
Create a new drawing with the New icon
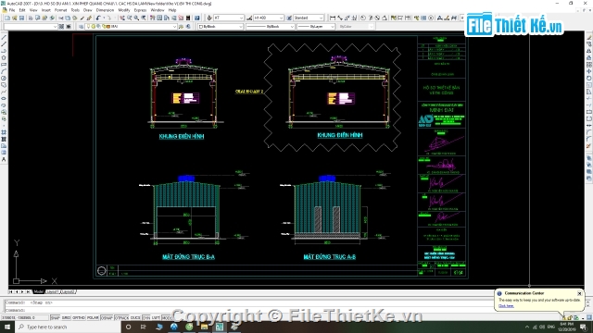tap(7, 18)
